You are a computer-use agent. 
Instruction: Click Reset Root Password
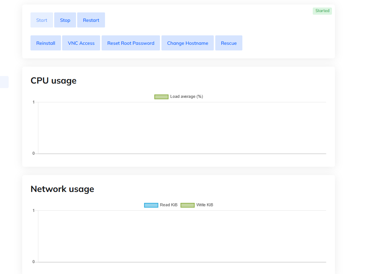click(x=131, y=43)
